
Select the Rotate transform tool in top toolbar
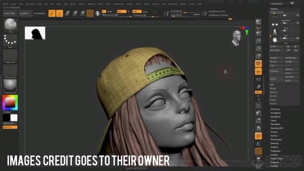click(82, 13)
